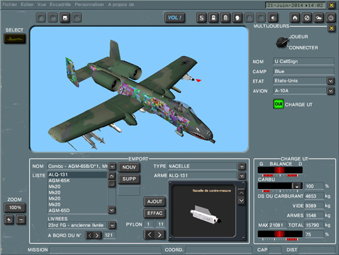Click the save (floppy disk) toolbar icon
Image resolution: width=339 pixels, height=255 pixels.
tap(65, 18)
